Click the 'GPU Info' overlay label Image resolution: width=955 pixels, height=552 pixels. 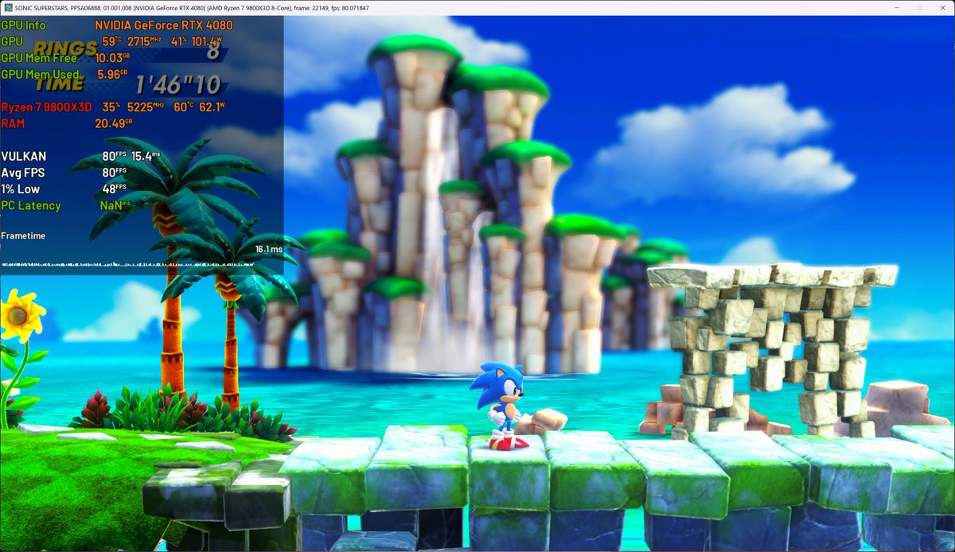[x=24, y=25]
